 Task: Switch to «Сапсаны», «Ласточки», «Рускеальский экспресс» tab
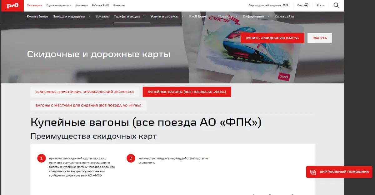click(85, 92)
